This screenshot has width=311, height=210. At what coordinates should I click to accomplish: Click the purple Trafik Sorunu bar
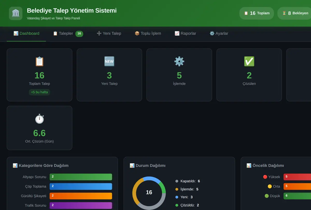[81, 205]
